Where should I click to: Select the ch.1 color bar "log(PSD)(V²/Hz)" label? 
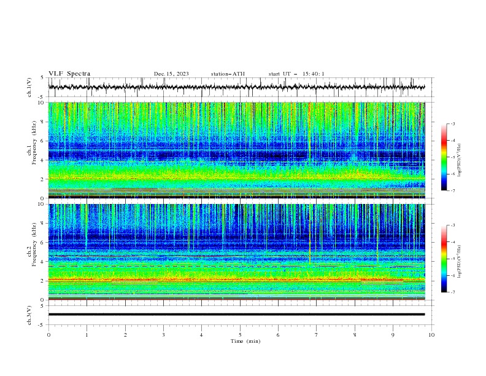click(x=459, y=160)
